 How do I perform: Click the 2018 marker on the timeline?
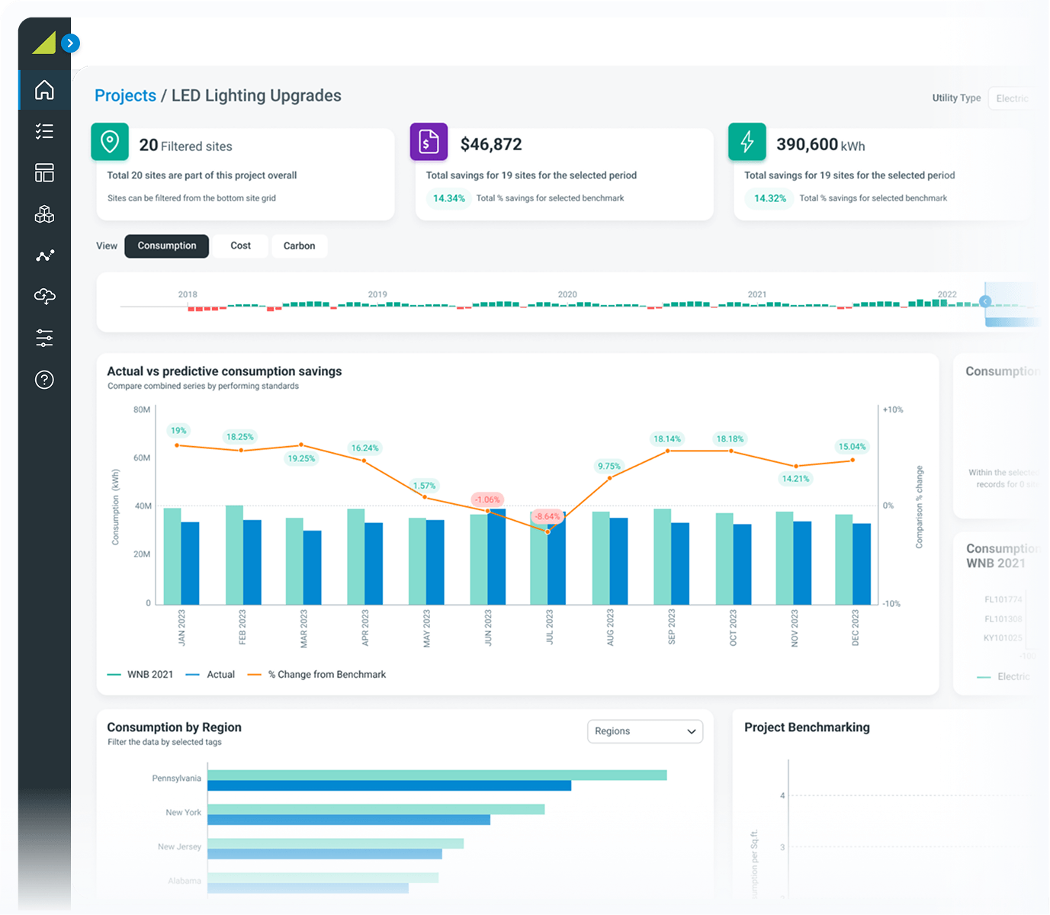point(188,294)
